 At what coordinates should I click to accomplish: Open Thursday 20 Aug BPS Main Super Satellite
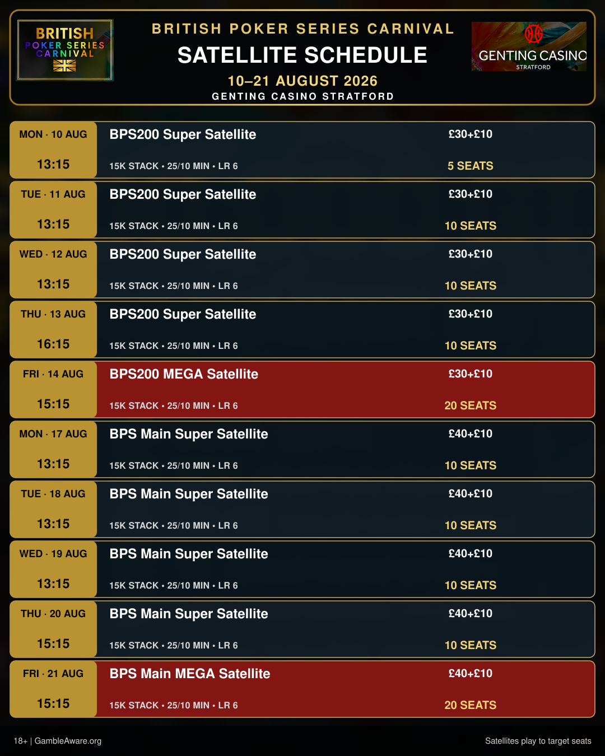click(302, 629)
